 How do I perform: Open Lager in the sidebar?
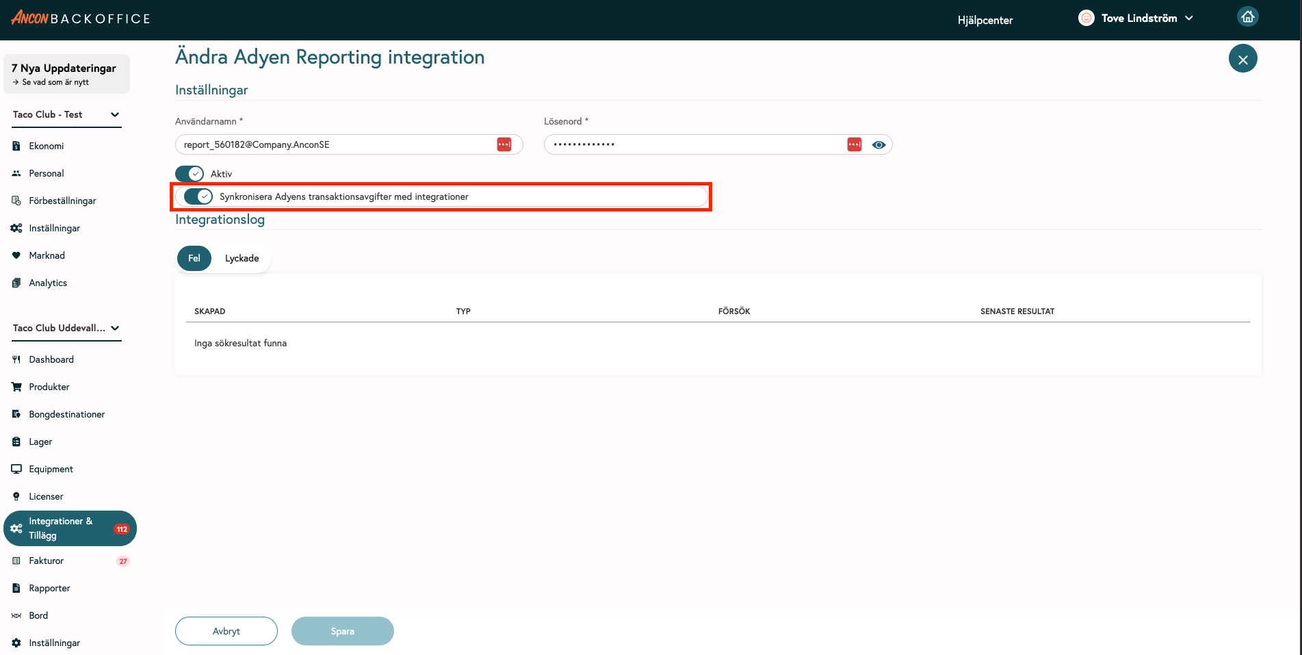(40, 441)
